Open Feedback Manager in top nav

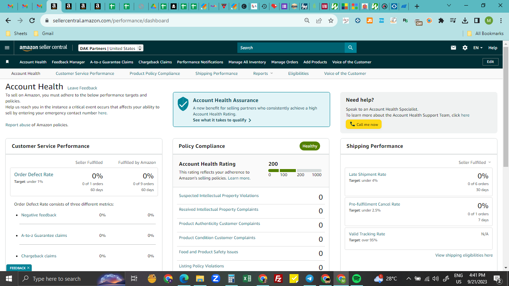click(x=68, y=62)
